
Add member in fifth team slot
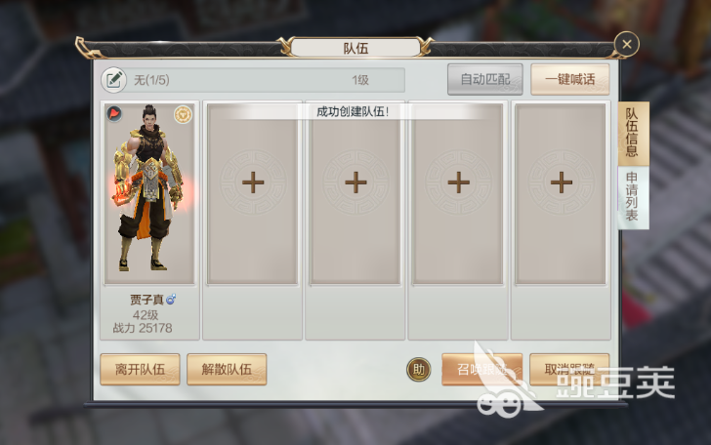tap(562, 182)
